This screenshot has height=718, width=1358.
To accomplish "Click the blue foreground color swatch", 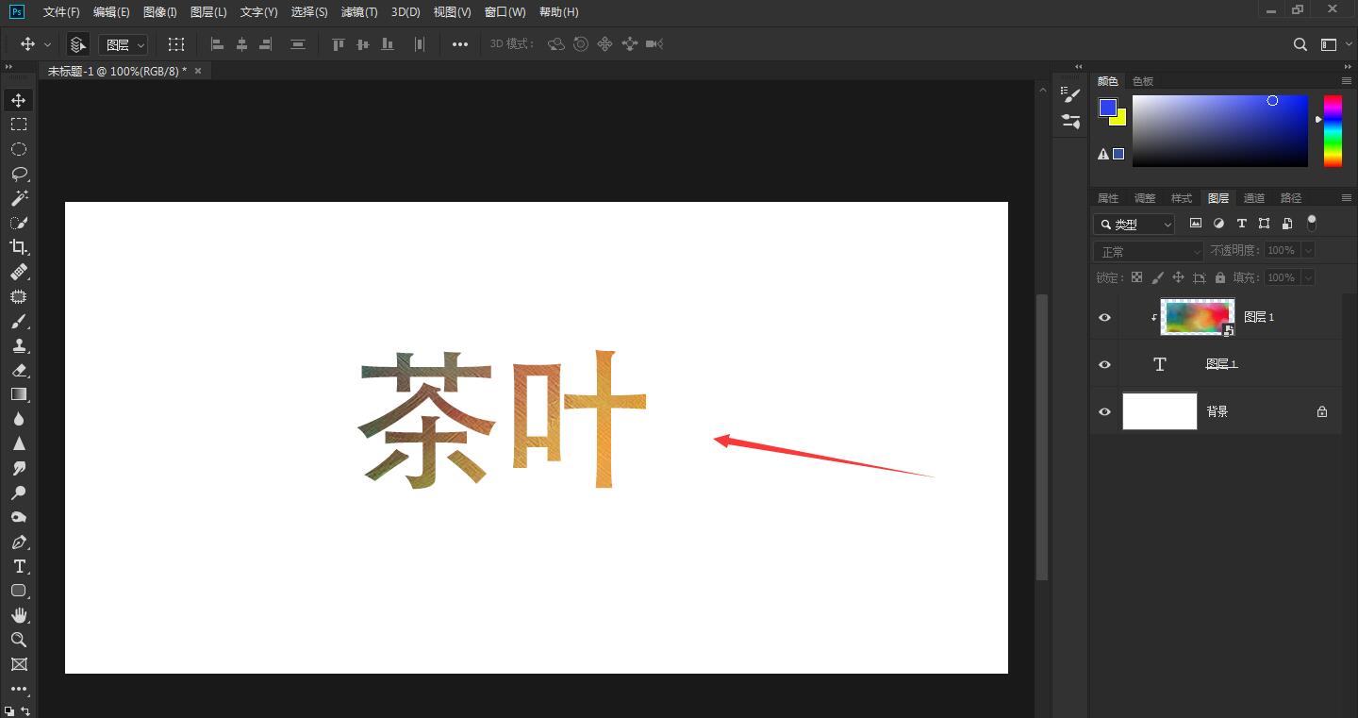I will point(1106,107).
